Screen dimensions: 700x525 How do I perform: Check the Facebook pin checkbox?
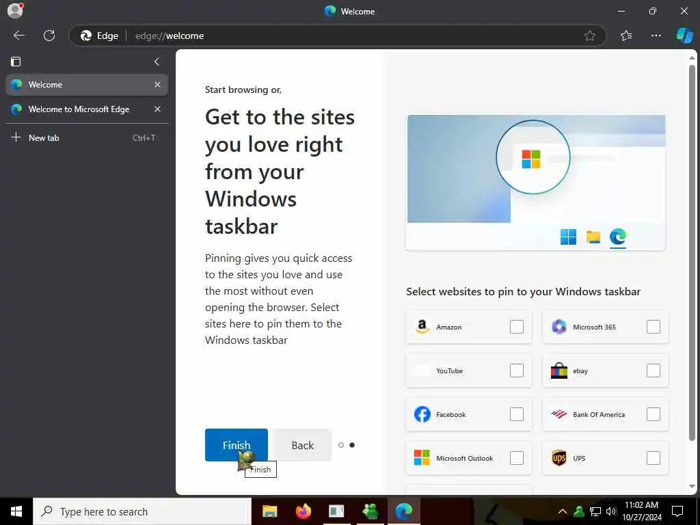click(x=517, y=414)
